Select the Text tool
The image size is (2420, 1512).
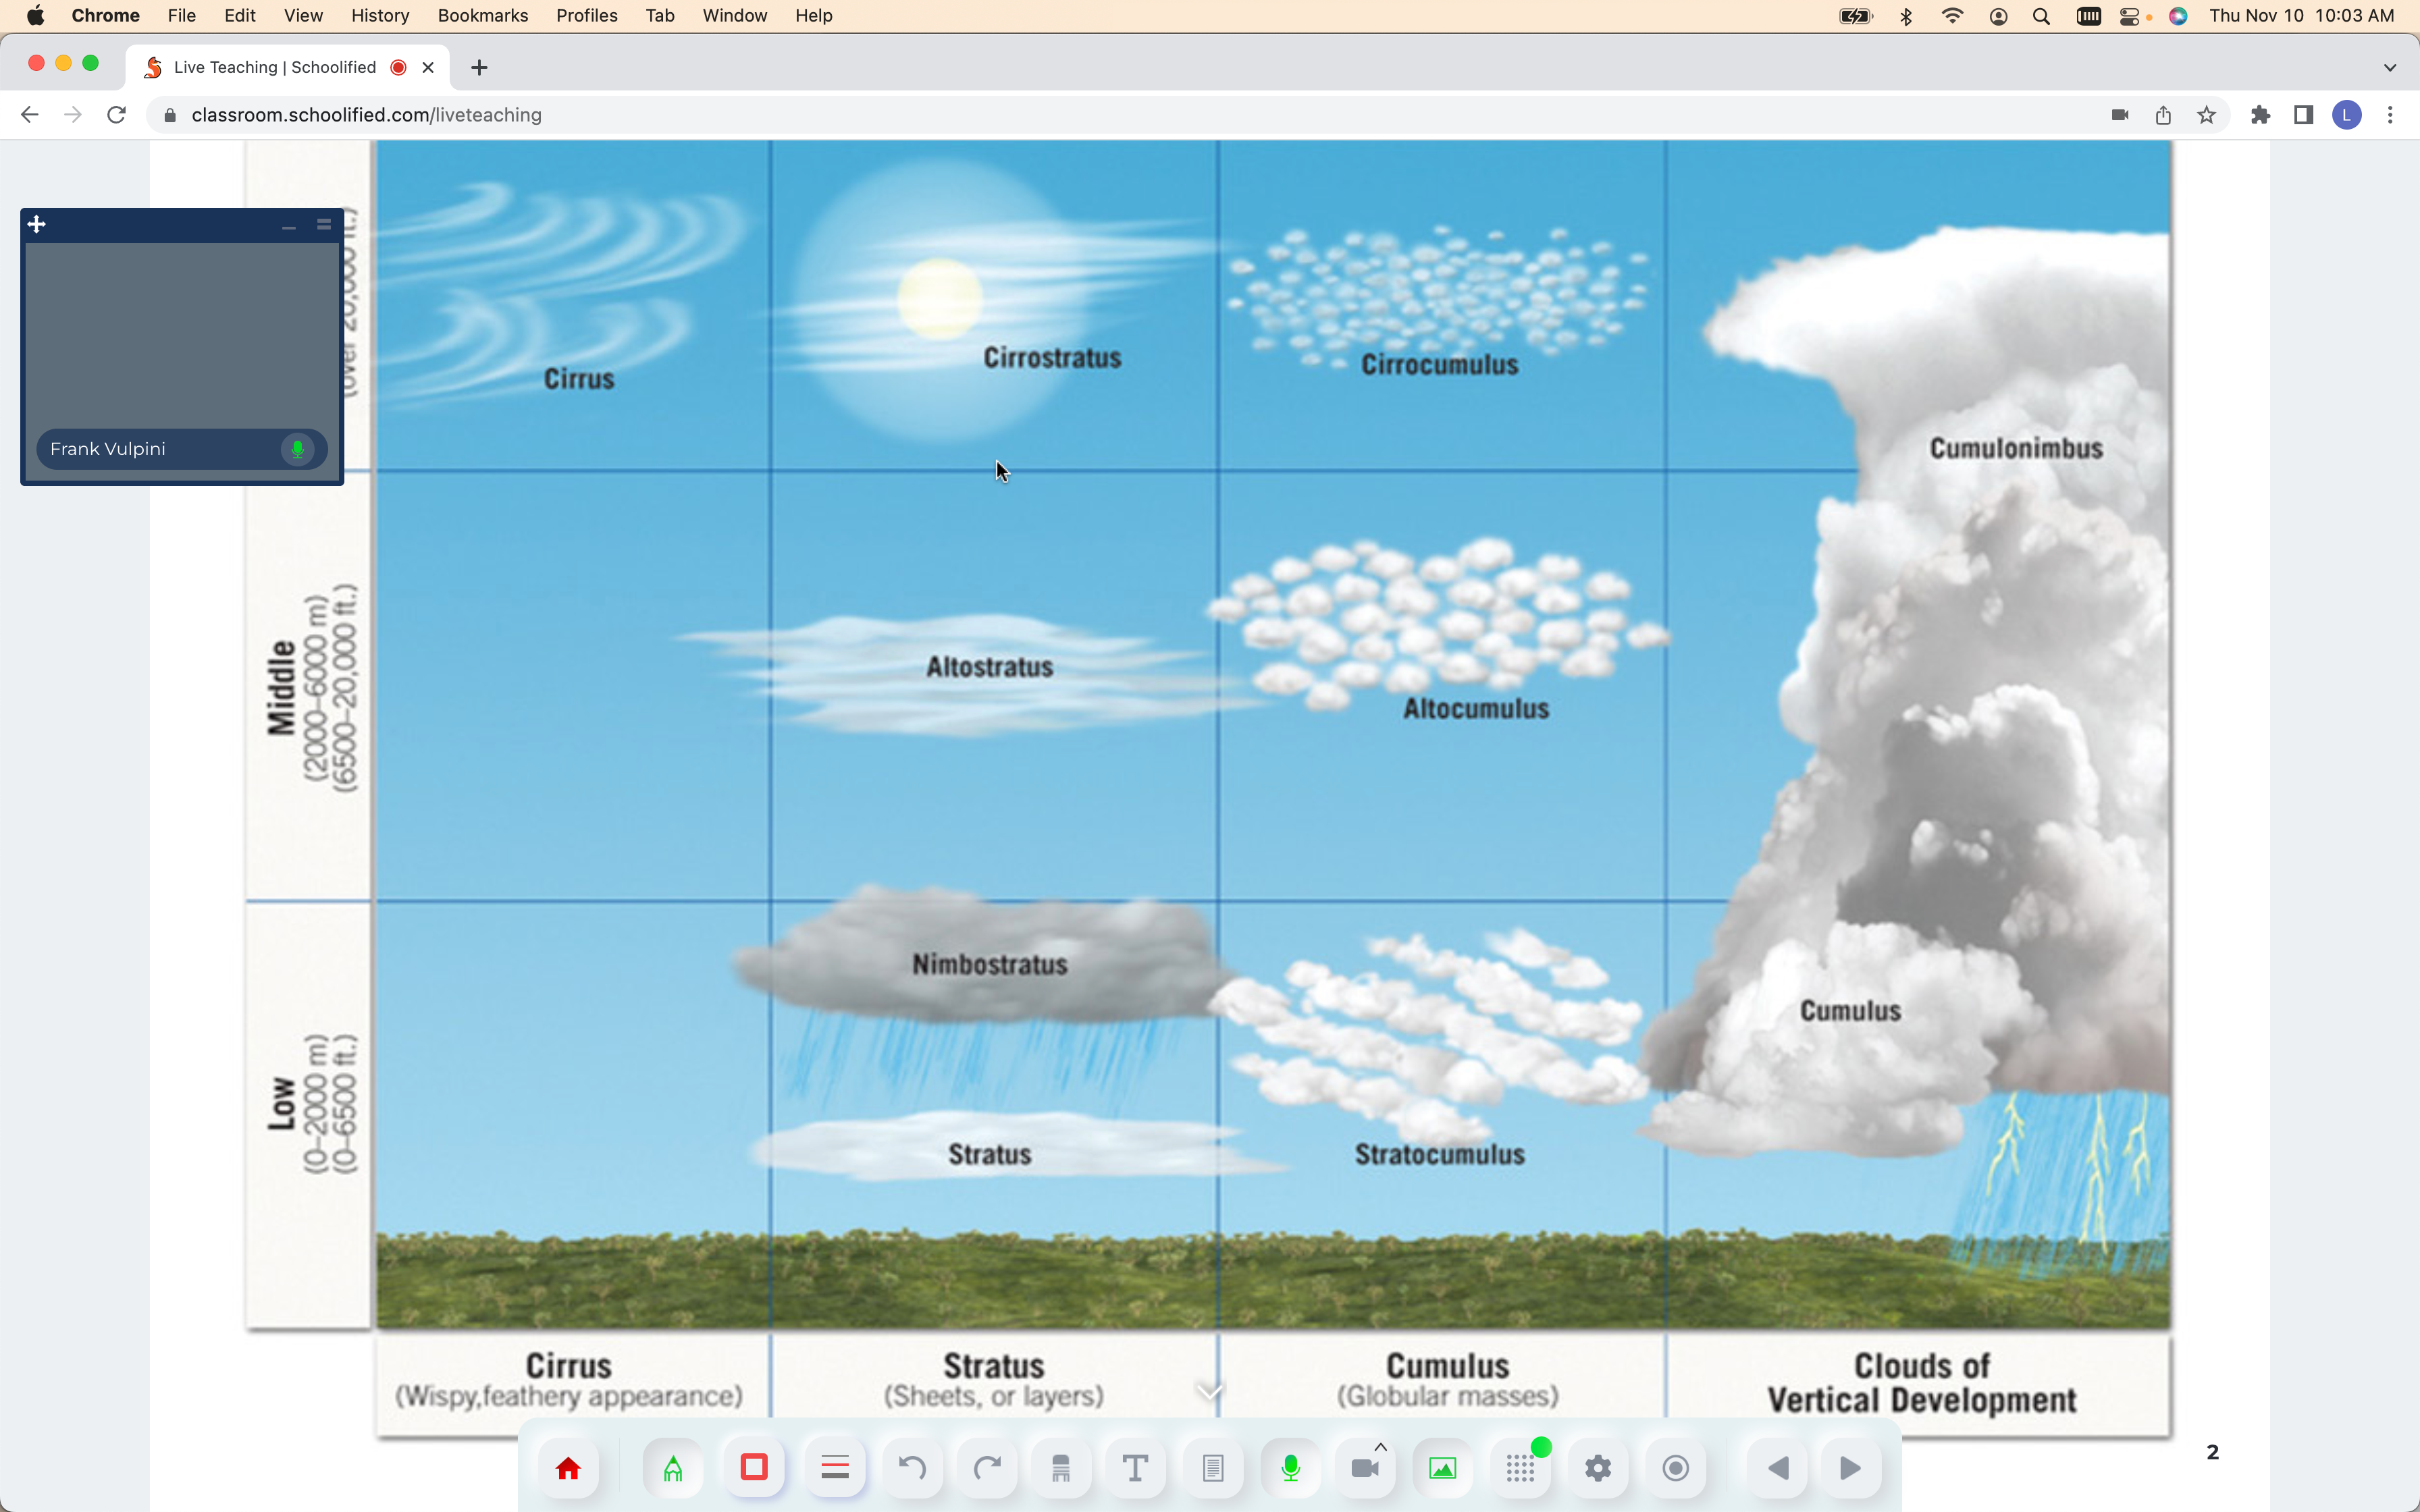1135,1468
